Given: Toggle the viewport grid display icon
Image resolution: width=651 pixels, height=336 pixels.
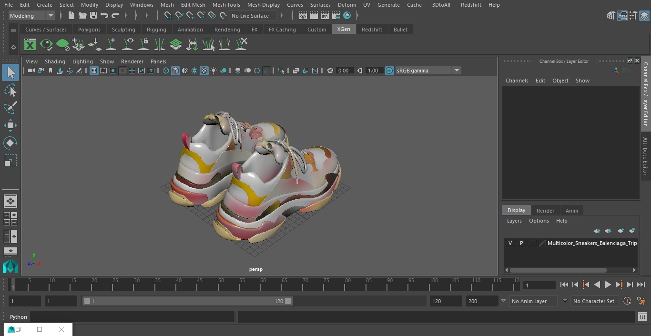Looking at the screenshot, I should pos(94,71).
